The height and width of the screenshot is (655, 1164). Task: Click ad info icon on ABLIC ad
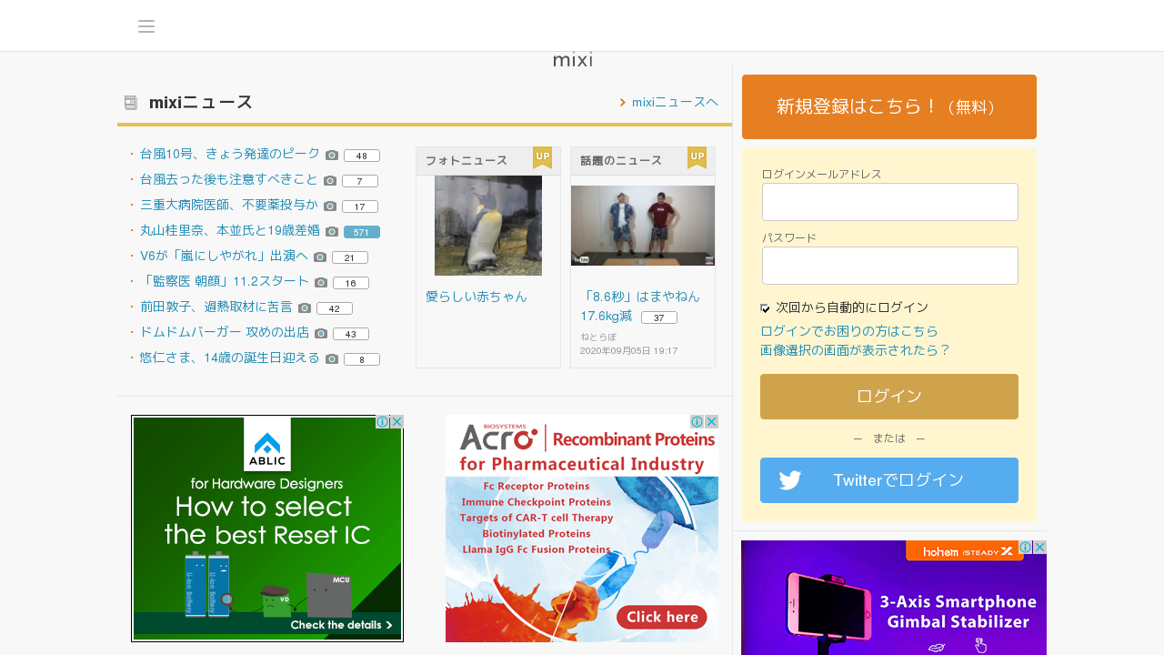383,422
